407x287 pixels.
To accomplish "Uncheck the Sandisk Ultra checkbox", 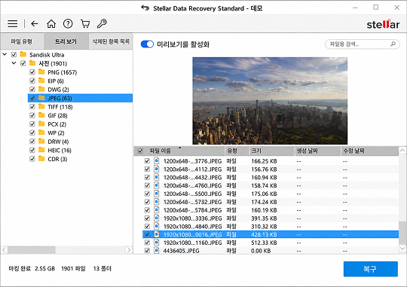I will pos(14,54).
